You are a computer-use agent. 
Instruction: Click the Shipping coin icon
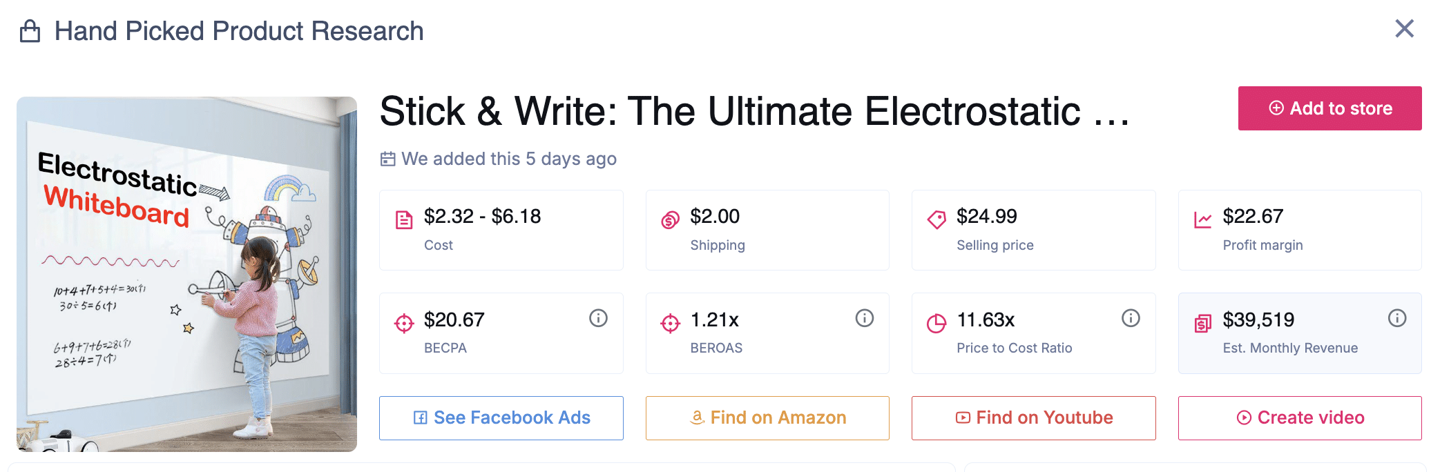pos(670,220)
